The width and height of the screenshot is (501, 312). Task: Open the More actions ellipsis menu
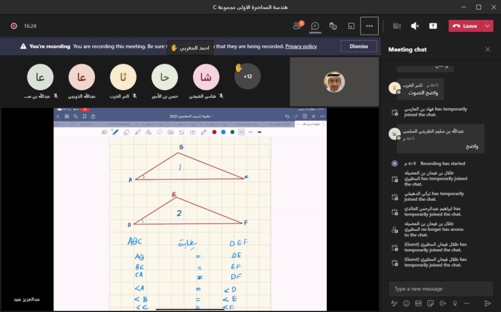click(x=369, y=26)
